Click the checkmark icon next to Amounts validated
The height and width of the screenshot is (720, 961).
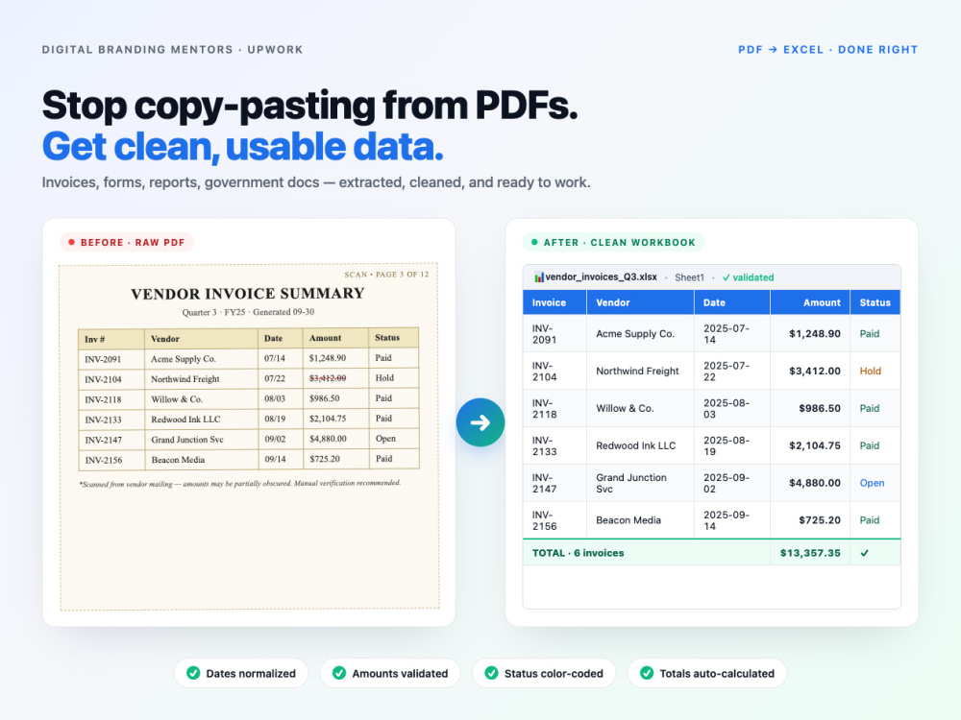(x=339, y=673)
